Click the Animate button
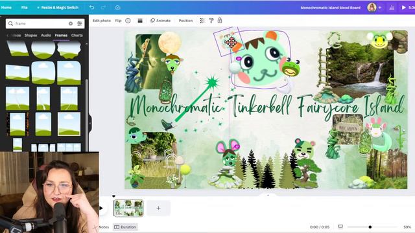The width and height of the screenshot is (415, 233). tap(160, 21)
